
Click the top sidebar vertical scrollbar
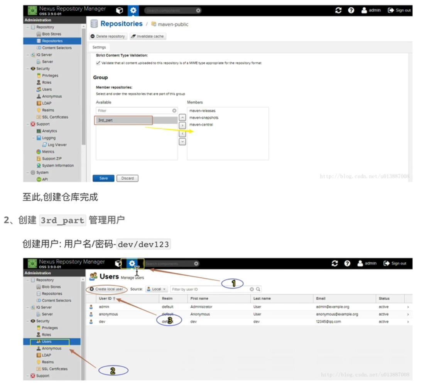pyautogui.click(x=83, y=86)
